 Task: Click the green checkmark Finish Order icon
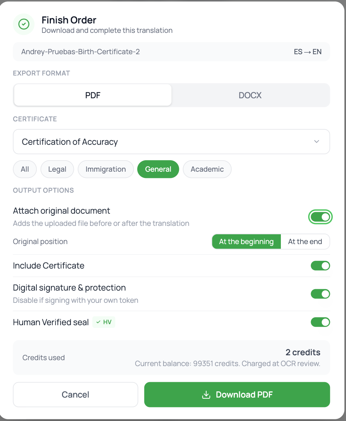click(x=24, y=24)
